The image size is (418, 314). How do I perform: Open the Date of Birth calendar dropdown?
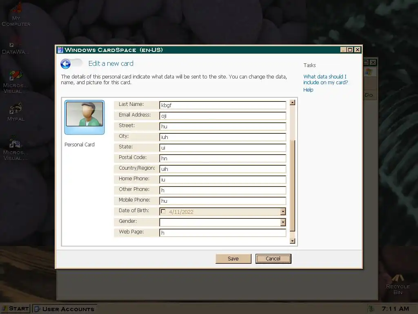pyautogui.click(x=283, y=212)
